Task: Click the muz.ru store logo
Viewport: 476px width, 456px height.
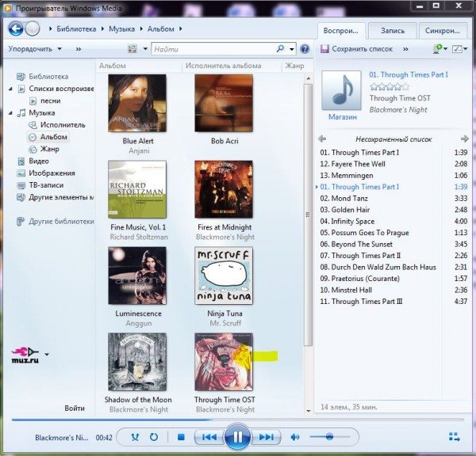Action: click(x=25, y=355)
